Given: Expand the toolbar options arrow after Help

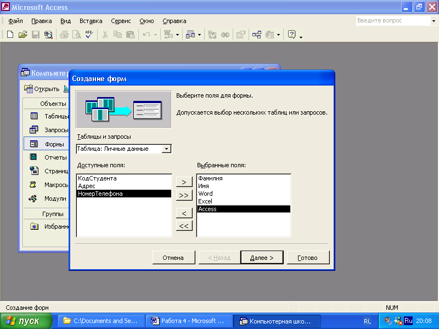Looking at the screenshot, I should 301,37.
